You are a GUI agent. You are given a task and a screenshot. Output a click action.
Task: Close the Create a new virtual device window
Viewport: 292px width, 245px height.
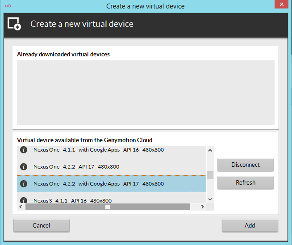click(x=282, y=4)
